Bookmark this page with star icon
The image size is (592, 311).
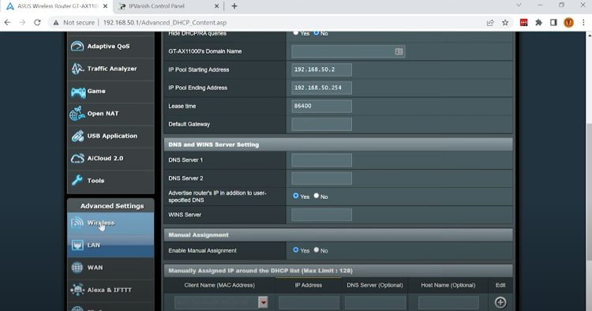click(x=505, y=23)
